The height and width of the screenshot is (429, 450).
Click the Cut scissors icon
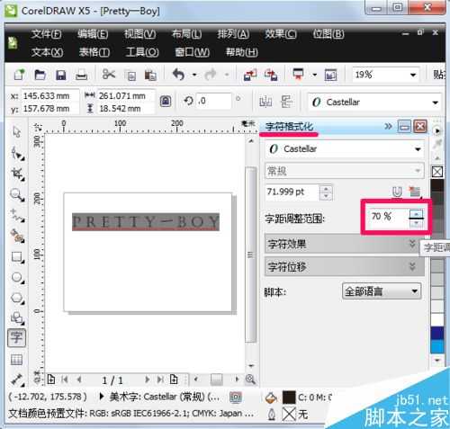[109, 75]
